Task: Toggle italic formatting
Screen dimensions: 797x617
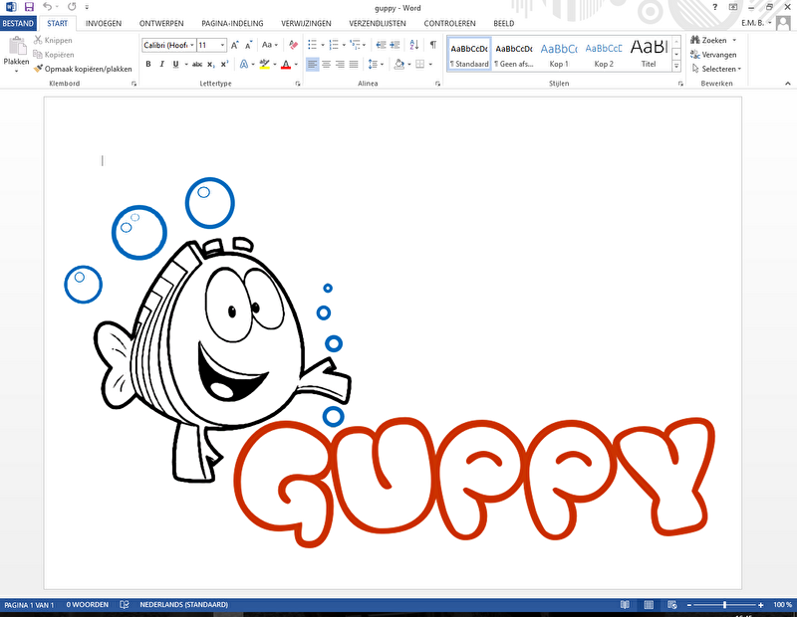Action: 162,64
